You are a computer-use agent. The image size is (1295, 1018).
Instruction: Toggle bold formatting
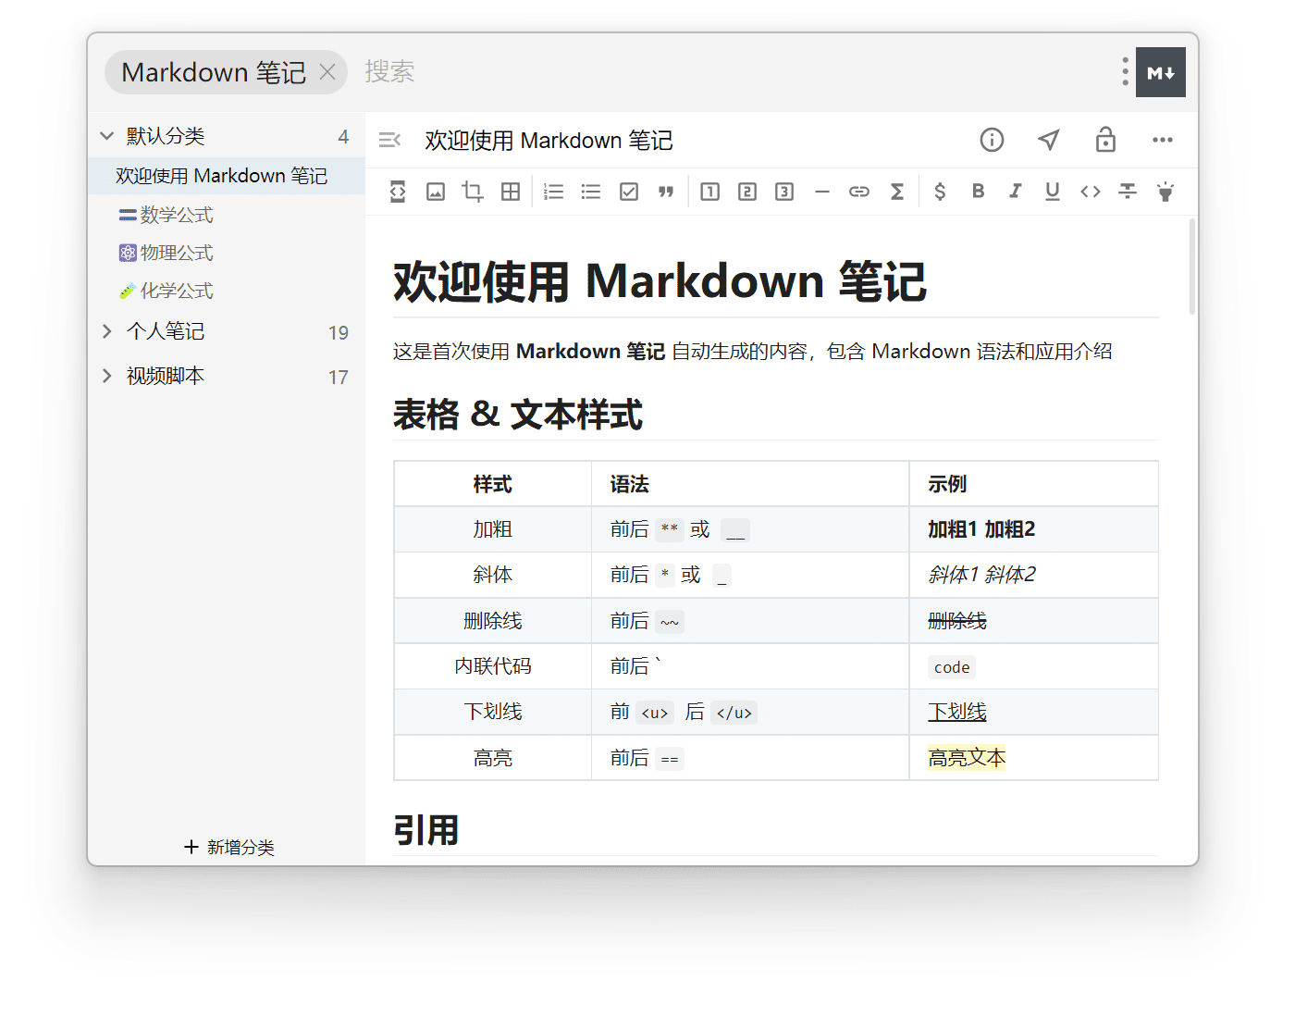978,191
